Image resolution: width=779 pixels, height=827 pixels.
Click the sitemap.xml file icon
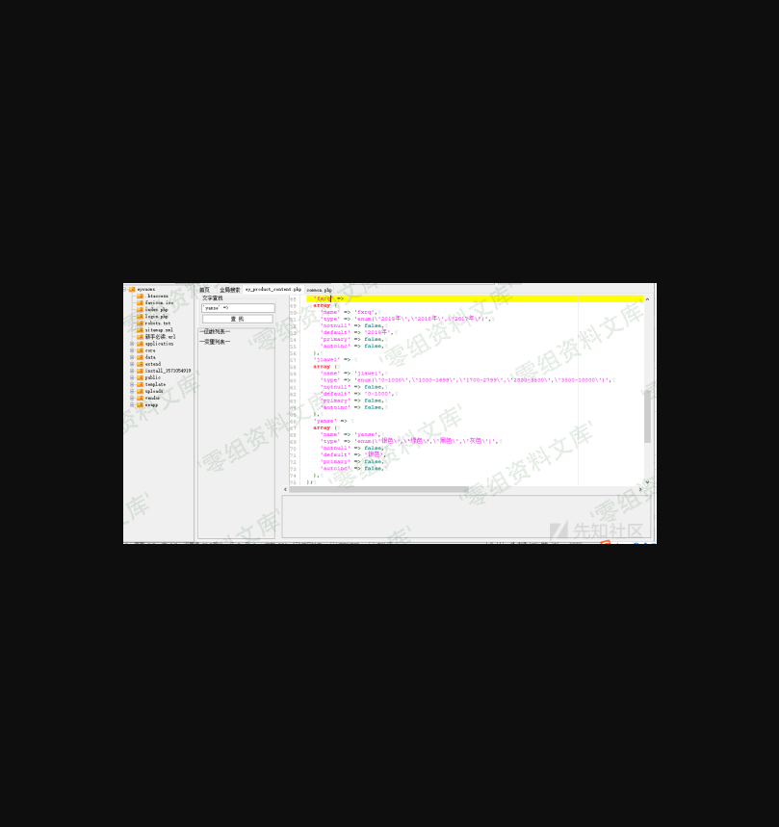pos(140,330)
